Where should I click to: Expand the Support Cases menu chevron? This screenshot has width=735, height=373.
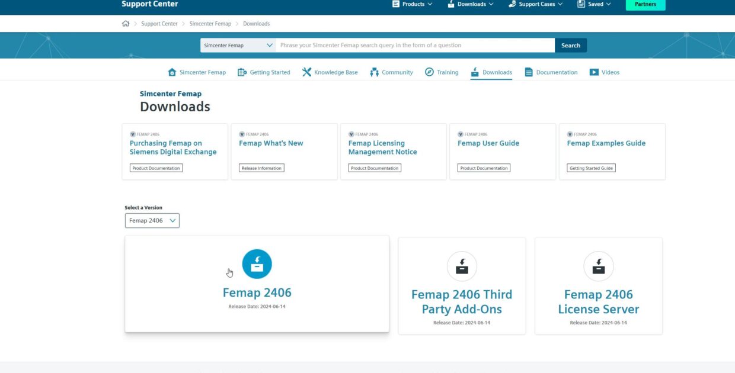[560, 4]
